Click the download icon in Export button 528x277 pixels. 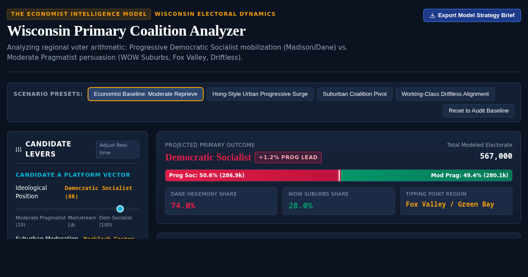pos(433,15)
